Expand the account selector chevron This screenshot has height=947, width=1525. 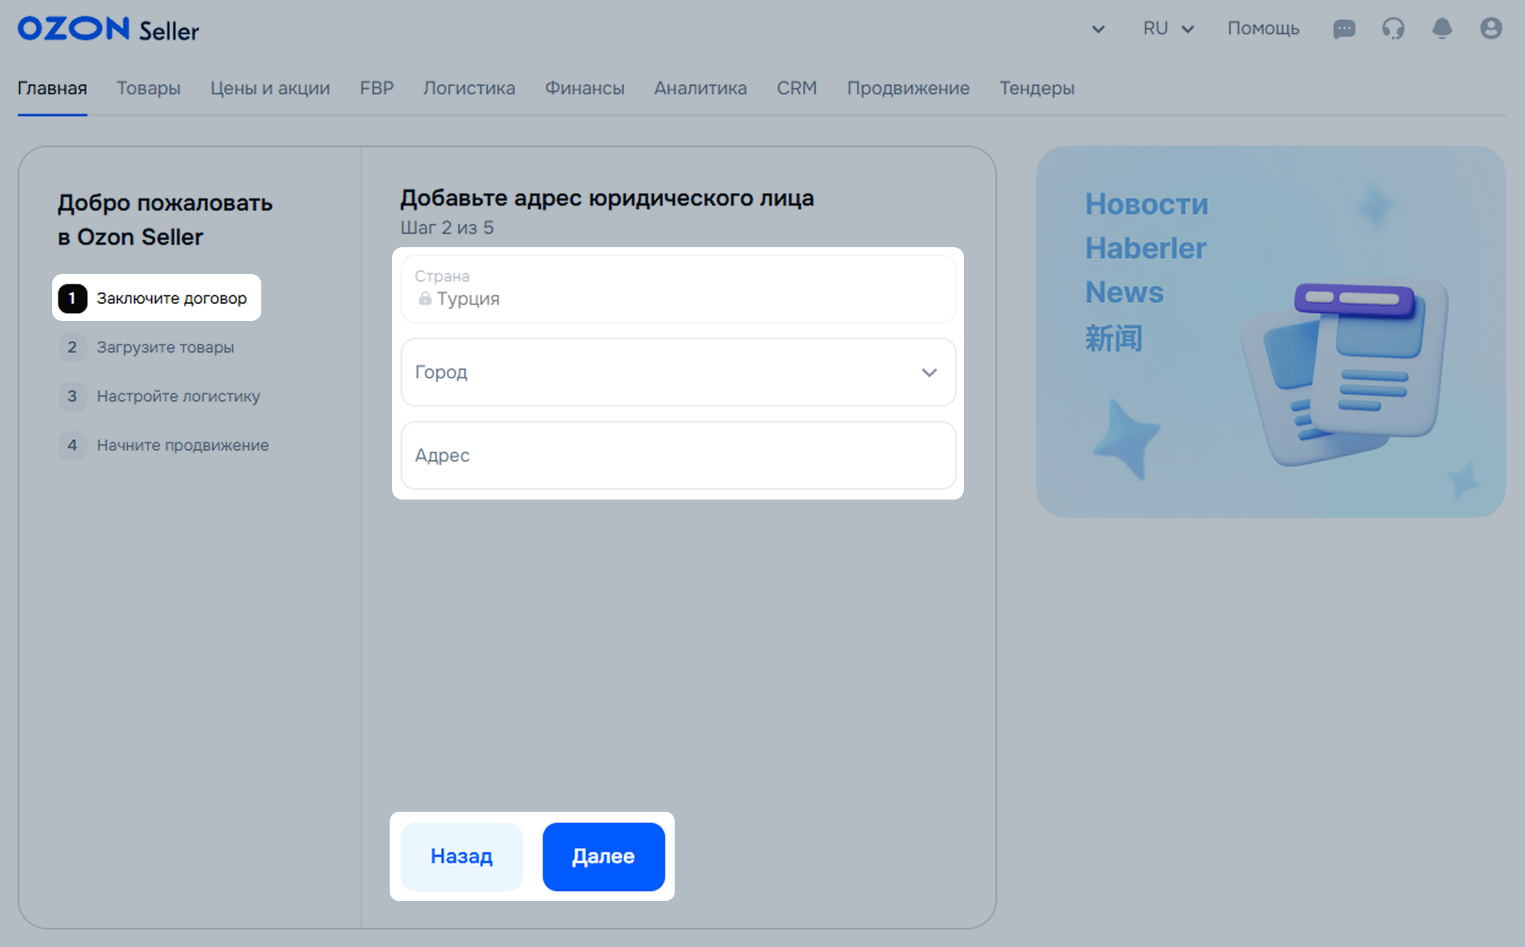(x=1098, y=29)
